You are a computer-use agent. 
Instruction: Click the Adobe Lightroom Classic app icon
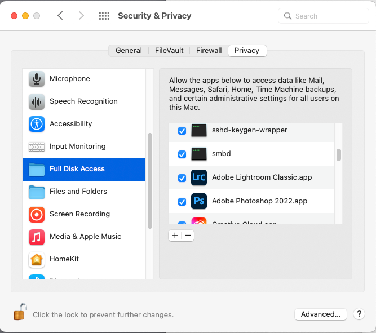[x=199, y=177]
